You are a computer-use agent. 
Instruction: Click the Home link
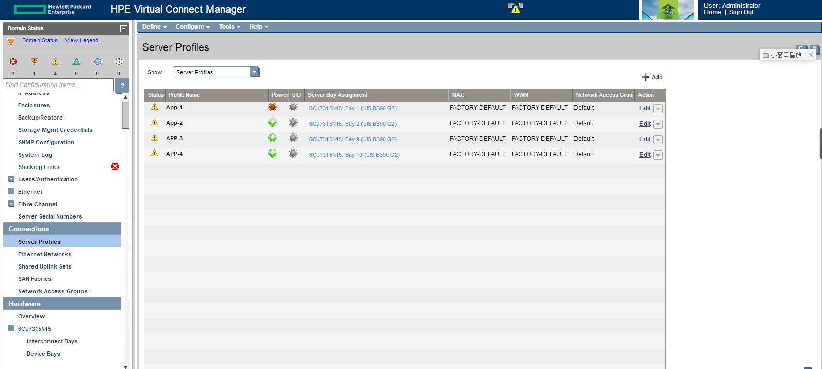point(712,12)
